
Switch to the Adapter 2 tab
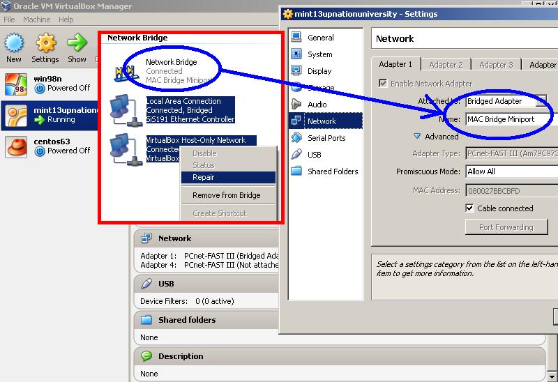coord(446,65)
